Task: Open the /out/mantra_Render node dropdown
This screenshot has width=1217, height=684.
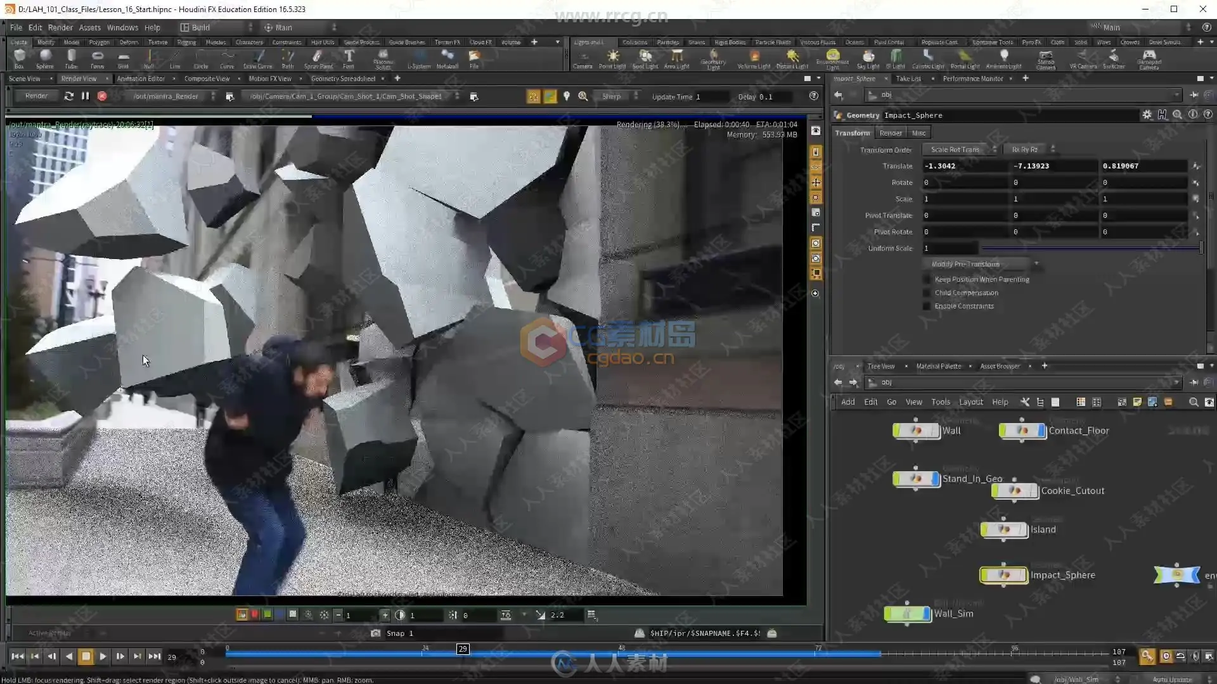Action: (x=172, y=96)
